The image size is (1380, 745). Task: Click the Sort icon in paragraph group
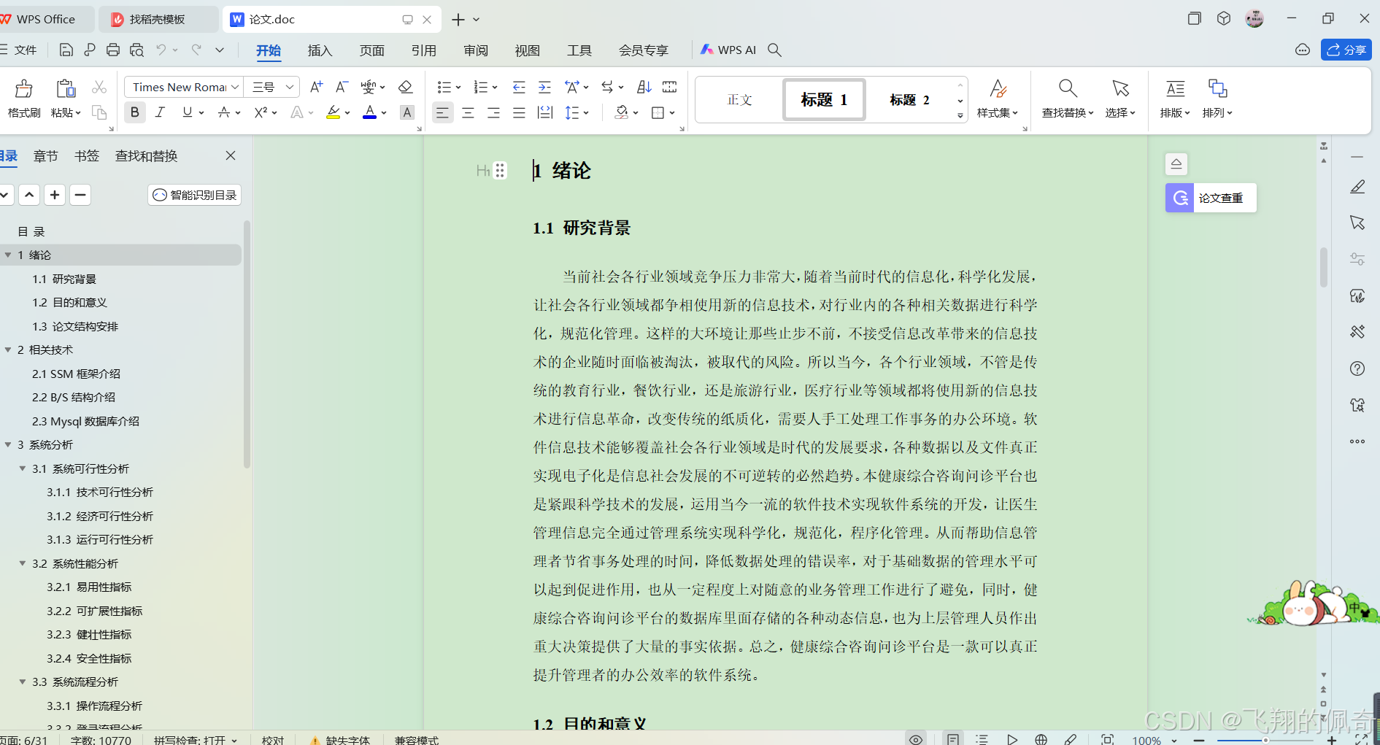(644, 87)
